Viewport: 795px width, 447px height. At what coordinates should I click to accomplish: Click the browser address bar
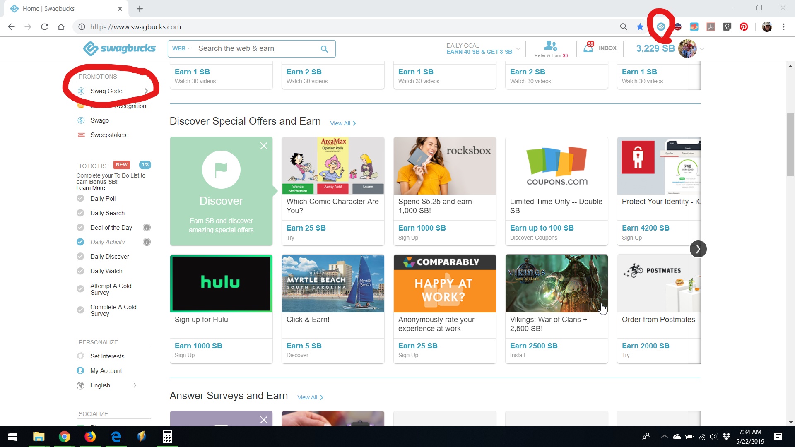[x=344, y=27]
